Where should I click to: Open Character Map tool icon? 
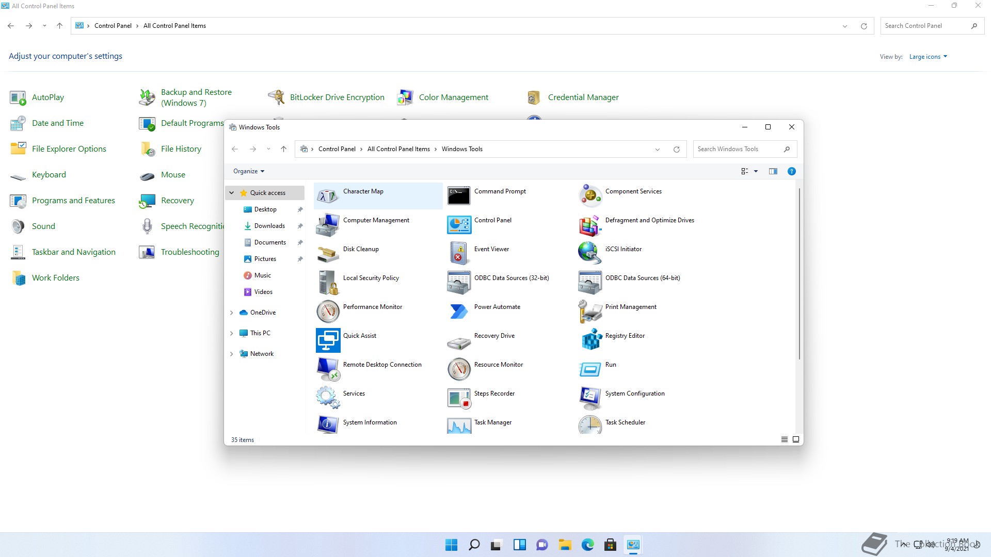point(328,196)
